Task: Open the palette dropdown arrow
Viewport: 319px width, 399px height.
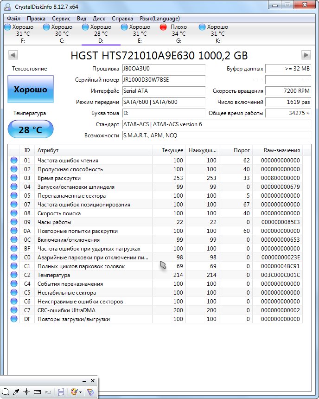Action: tap(81, 393)
